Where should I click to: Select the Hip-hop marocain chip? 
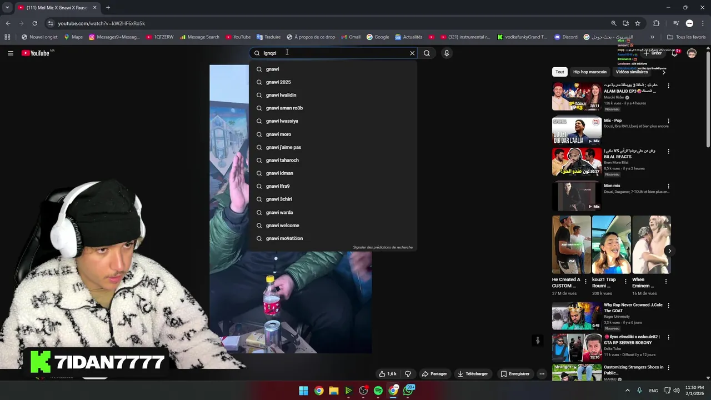tap(590, 72)
